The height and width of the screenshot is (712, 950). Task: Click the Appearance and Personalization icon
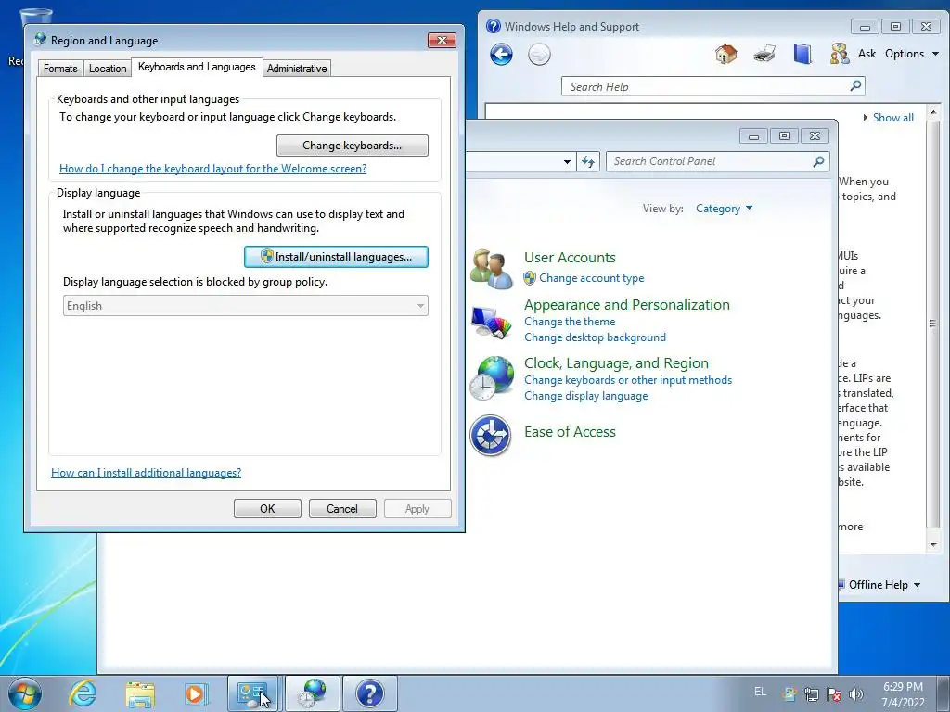[492, 322]
